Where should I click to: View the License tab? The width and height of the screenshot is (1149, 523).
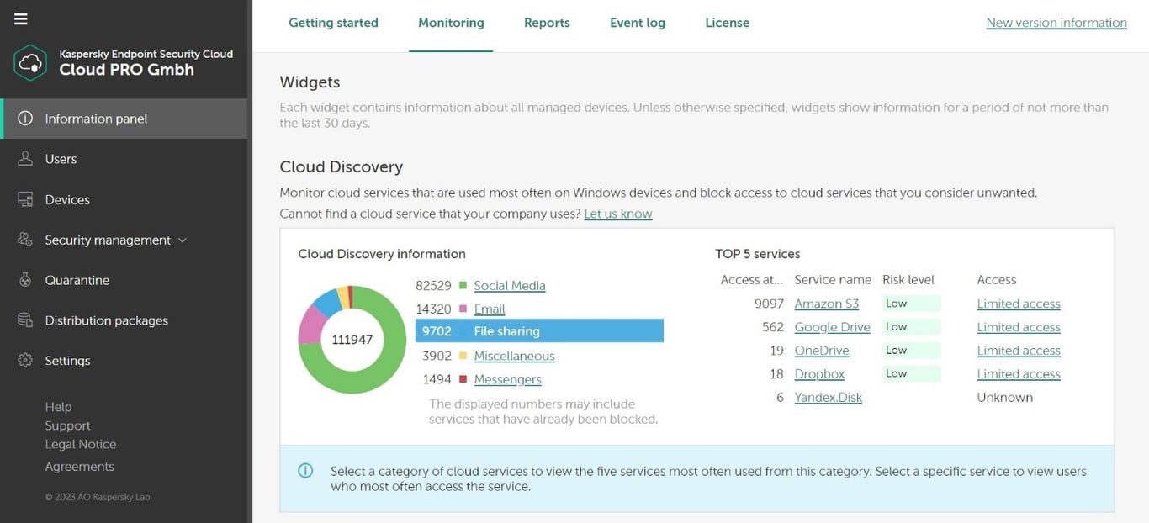tap(726, 23)
